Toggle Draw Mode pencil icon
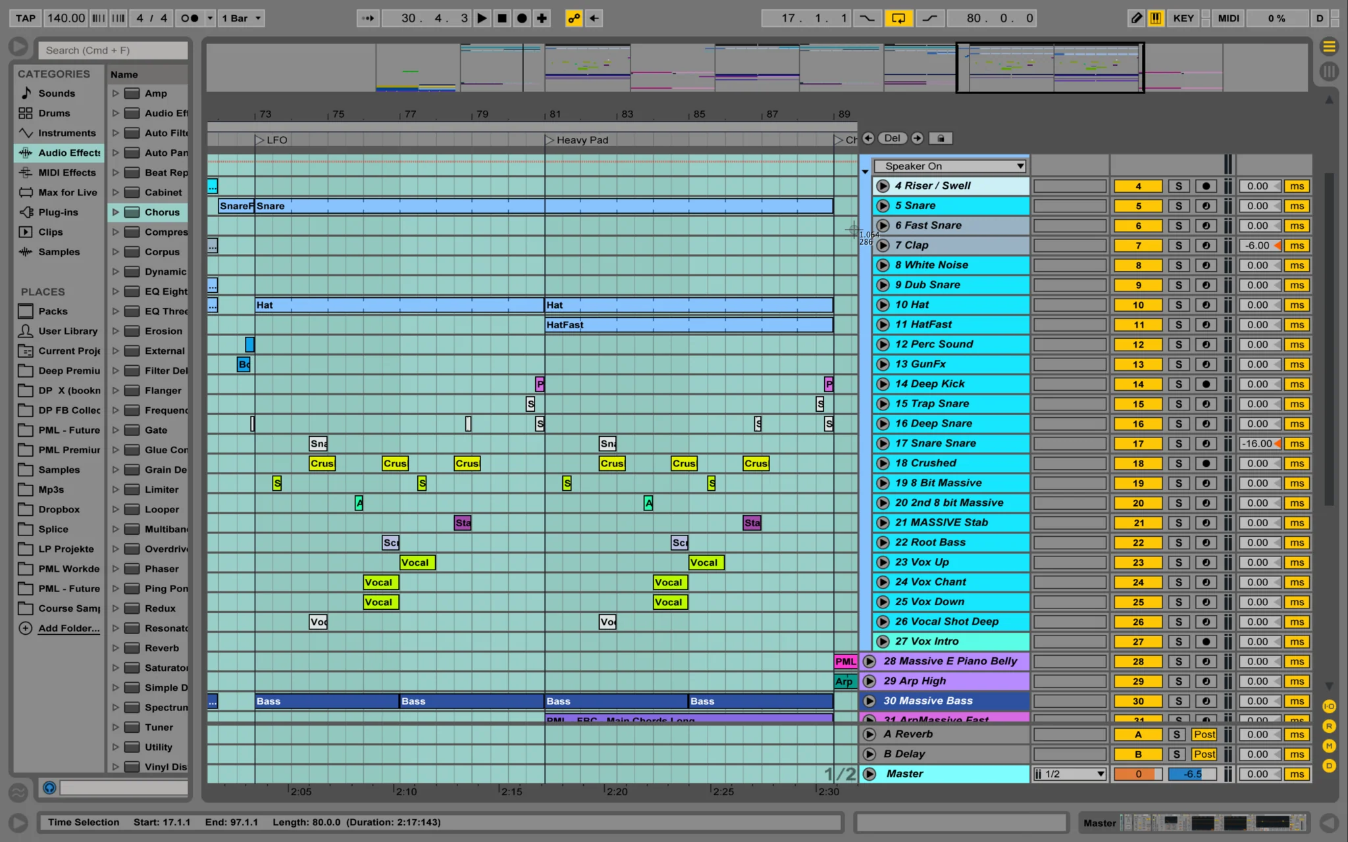1348x842 pixels. pyautogui.click(x=1136, y=18)
